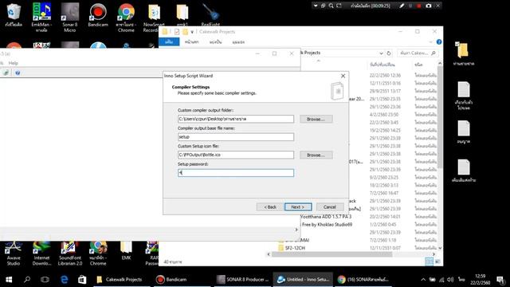Viewport: 510px width, 287px height.
Task: Click the volume icon in system tray
Action: coord(450,280)
